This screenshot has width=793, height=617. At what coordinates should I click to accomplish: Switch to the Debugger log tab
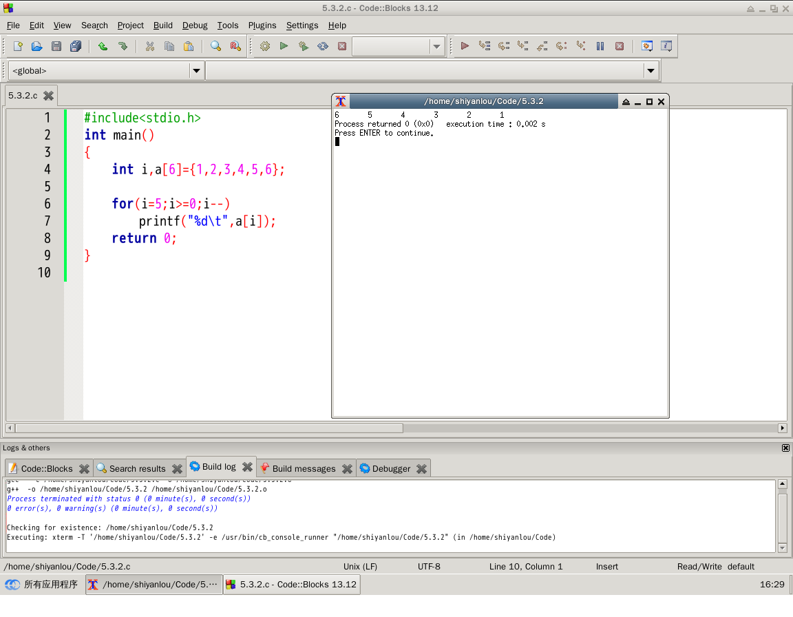[x=391, y=469]
